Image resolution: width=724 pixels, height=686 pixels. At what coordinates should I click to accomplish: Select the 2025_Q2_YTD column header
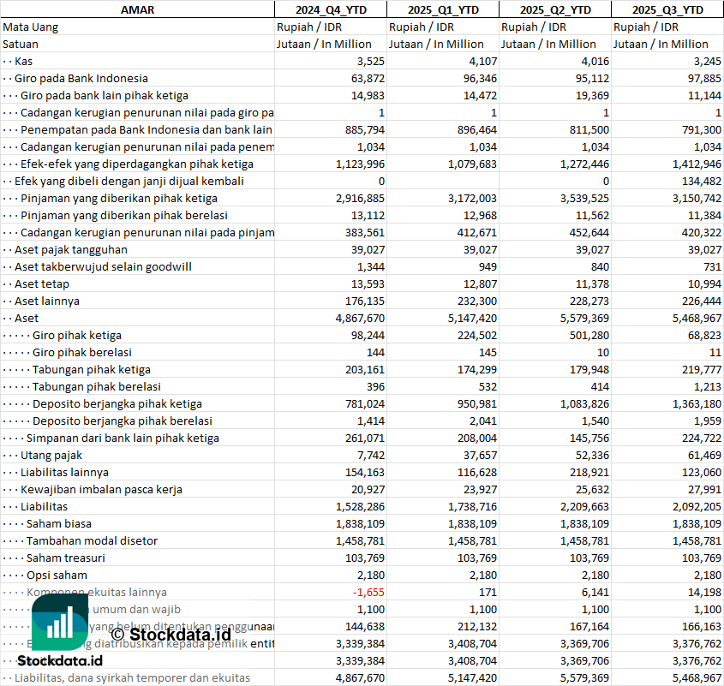click(x=555, y=9)
